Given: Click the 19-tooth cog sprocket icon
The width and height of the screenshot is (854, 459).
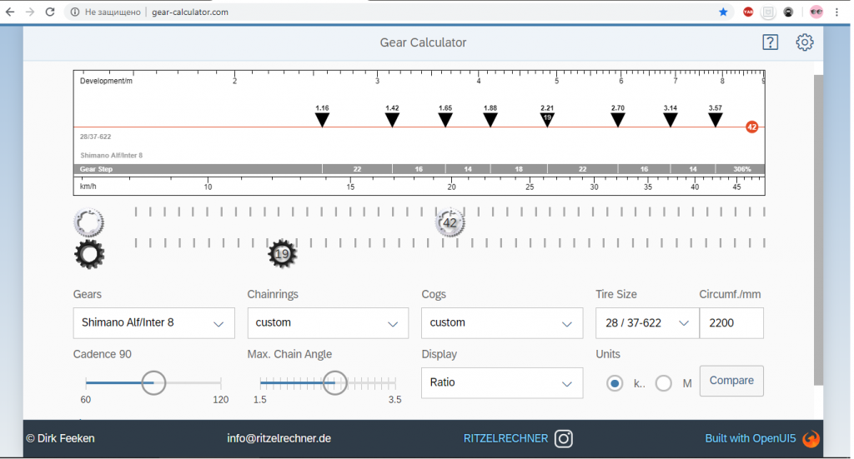Looking at the screenshot, I should (282, 254).
